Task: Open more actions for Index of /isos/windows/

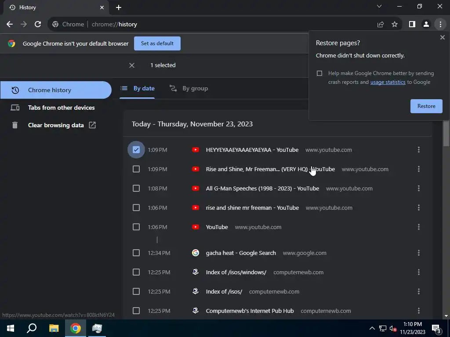Action: (x=419, y=272)
